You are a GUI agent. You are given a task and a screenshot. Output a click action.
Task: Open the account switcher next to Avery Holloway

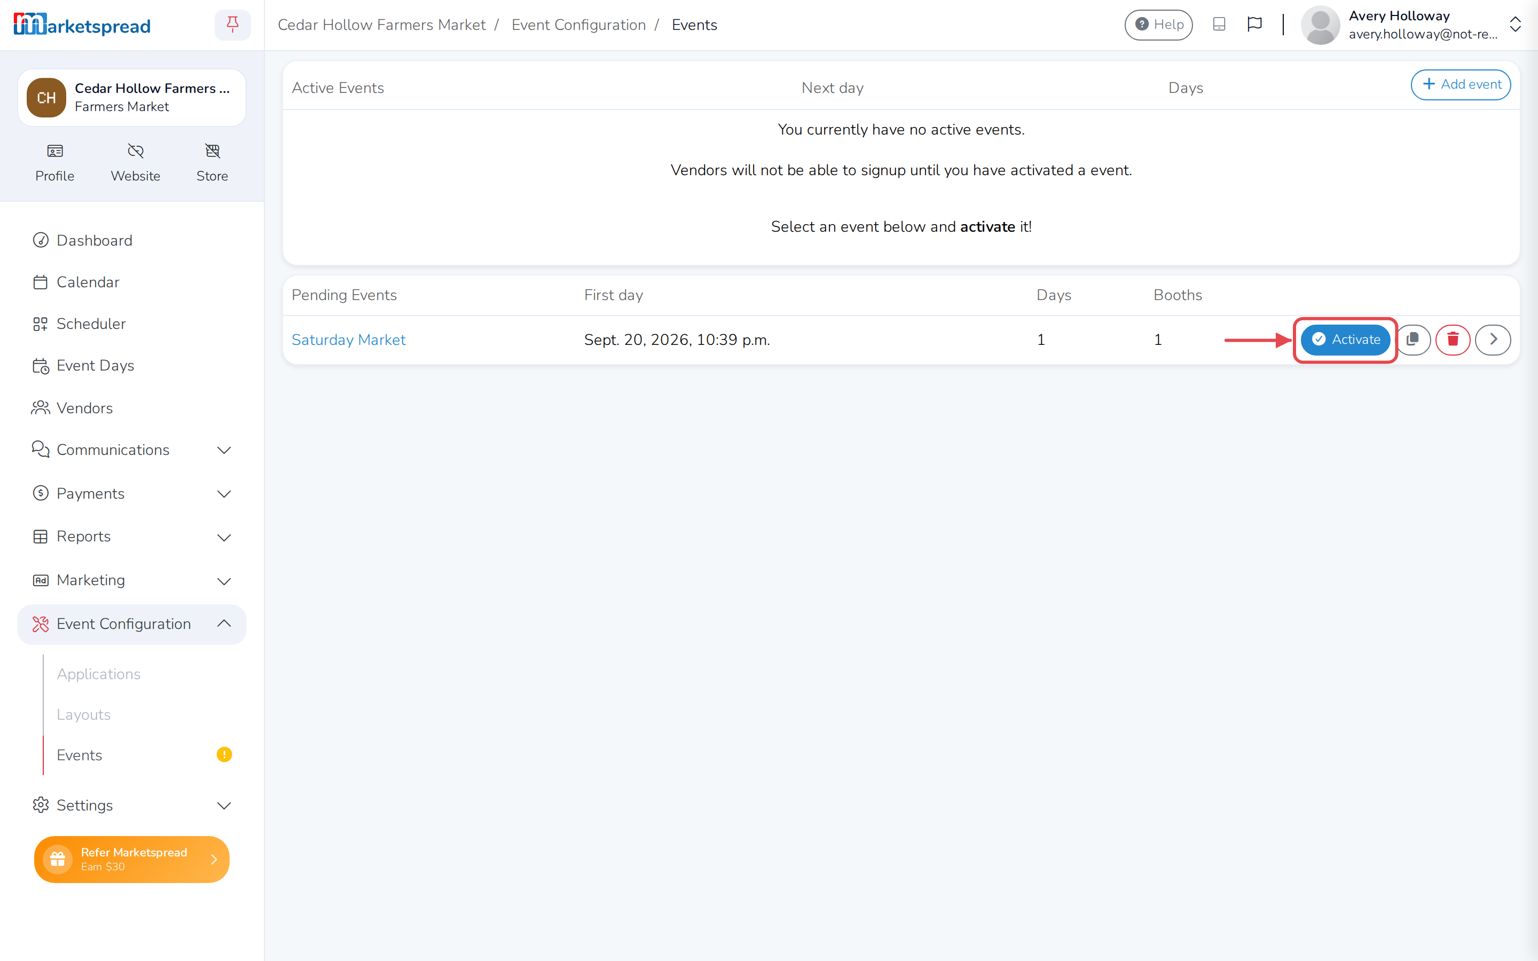pos(1515,25)
